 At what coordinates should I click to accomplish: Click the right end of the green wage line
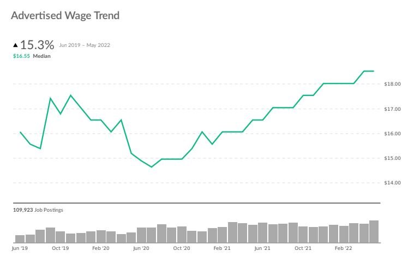coord(373,71)
